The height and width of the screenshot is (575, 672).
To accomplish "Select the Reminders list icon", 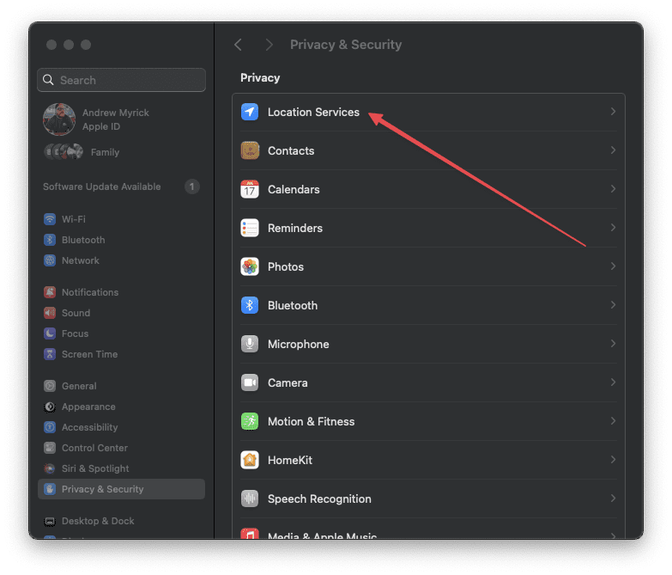I will (x=250, y=228).
